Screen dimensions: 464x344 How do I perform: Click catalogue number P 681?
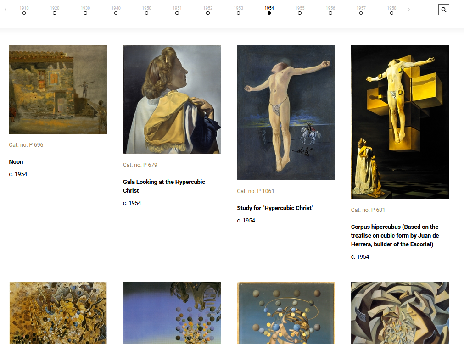coord(368,210)
